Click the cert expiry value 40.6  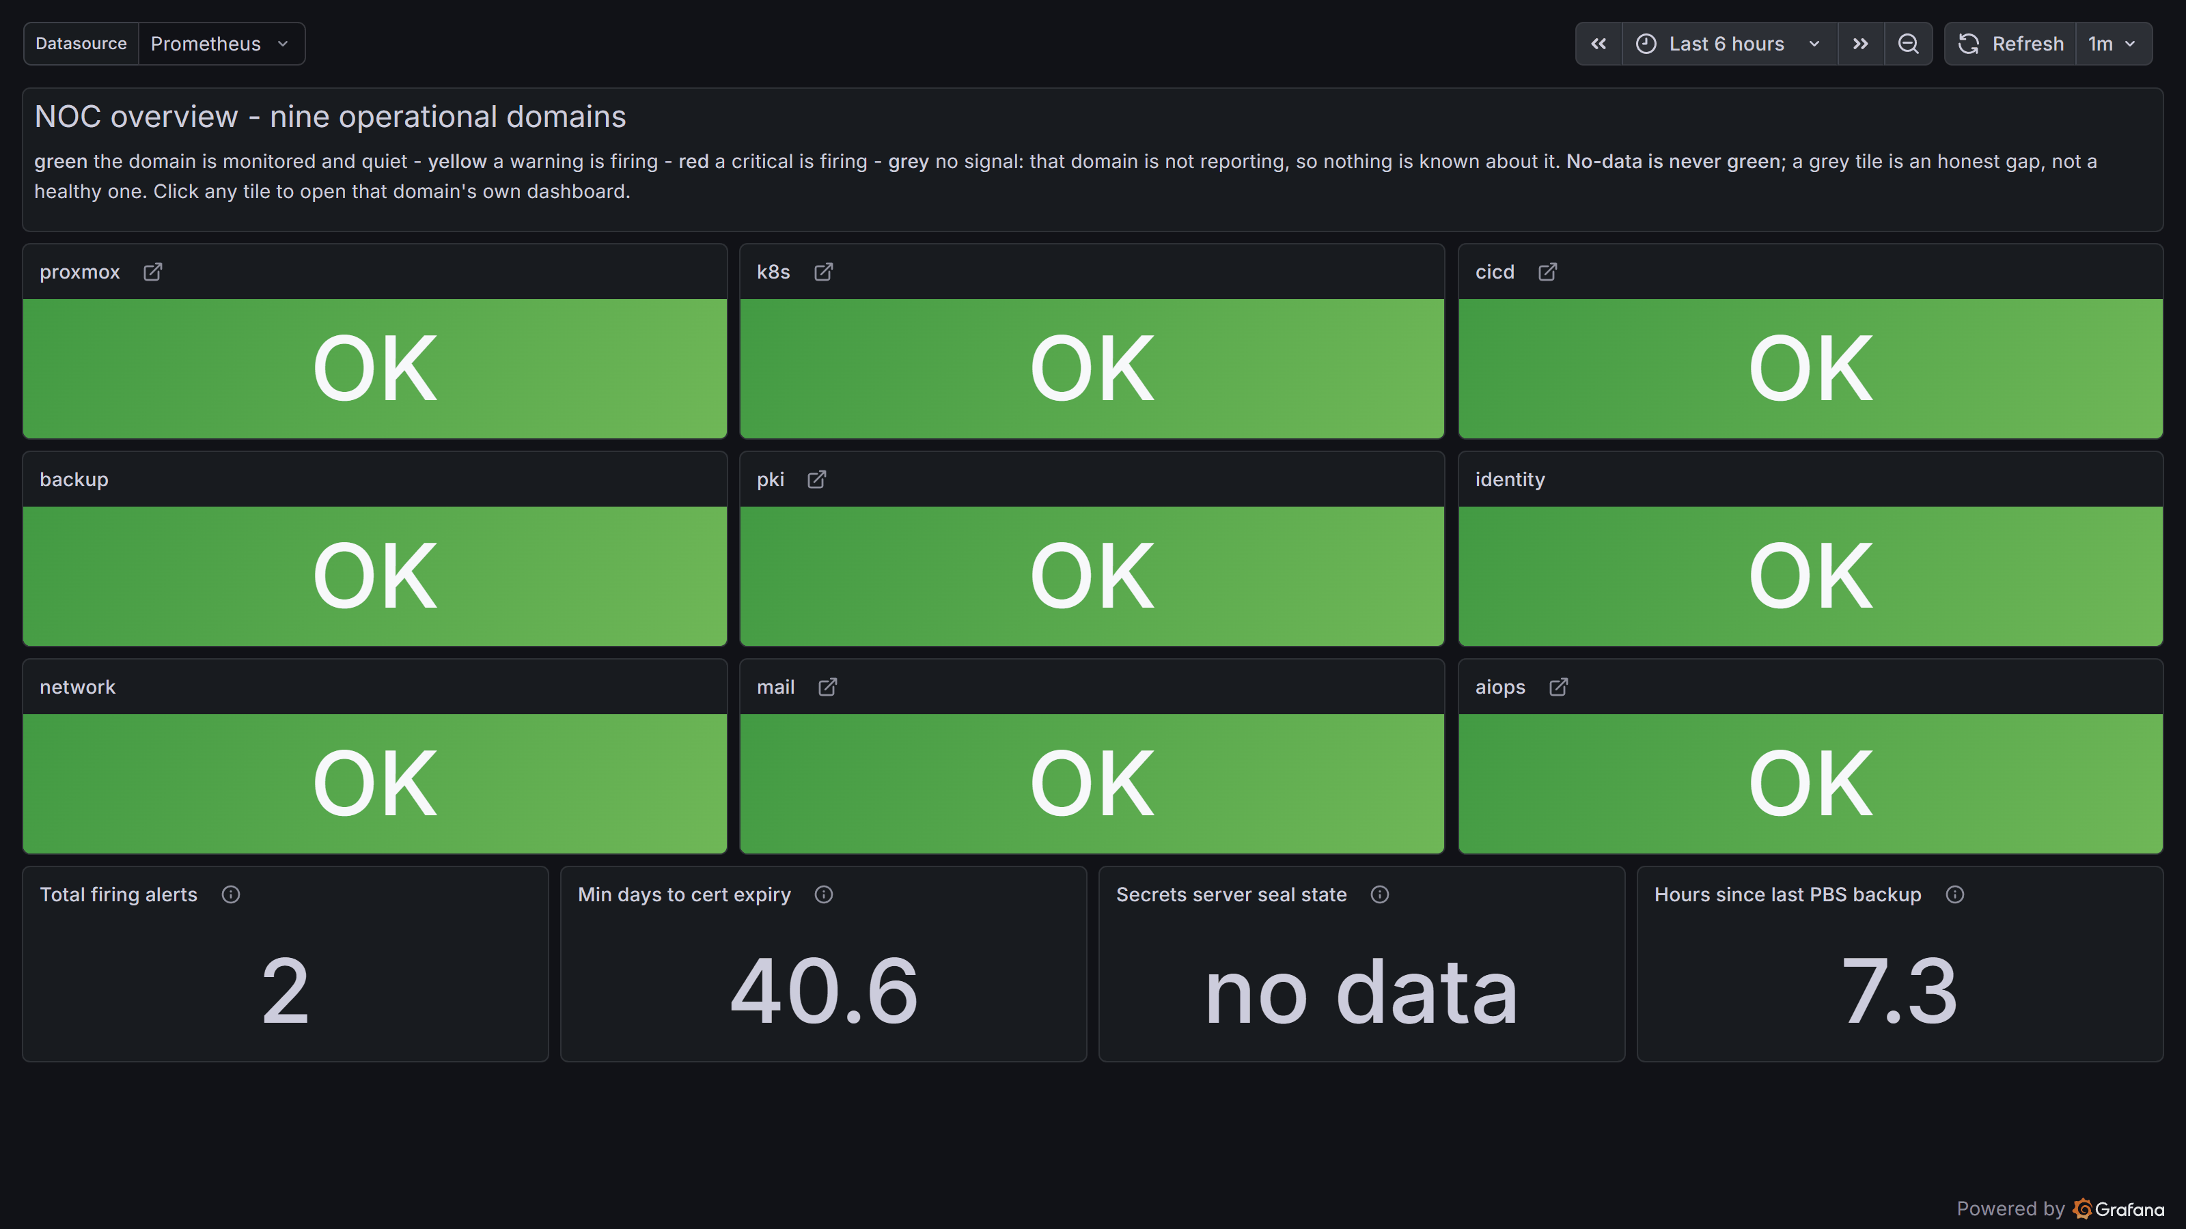(x=823, y=991)
